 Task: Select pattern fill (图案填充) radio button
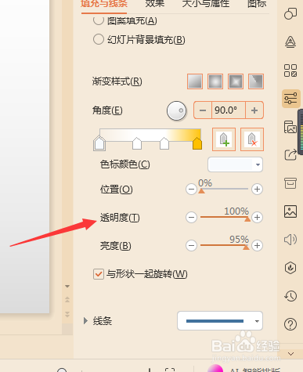coord(99,20)
